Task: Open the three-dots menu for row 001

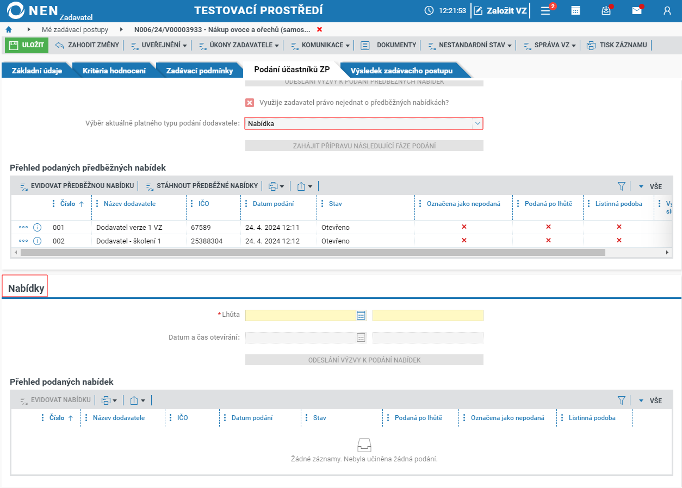Action: (x=23, y=227)
